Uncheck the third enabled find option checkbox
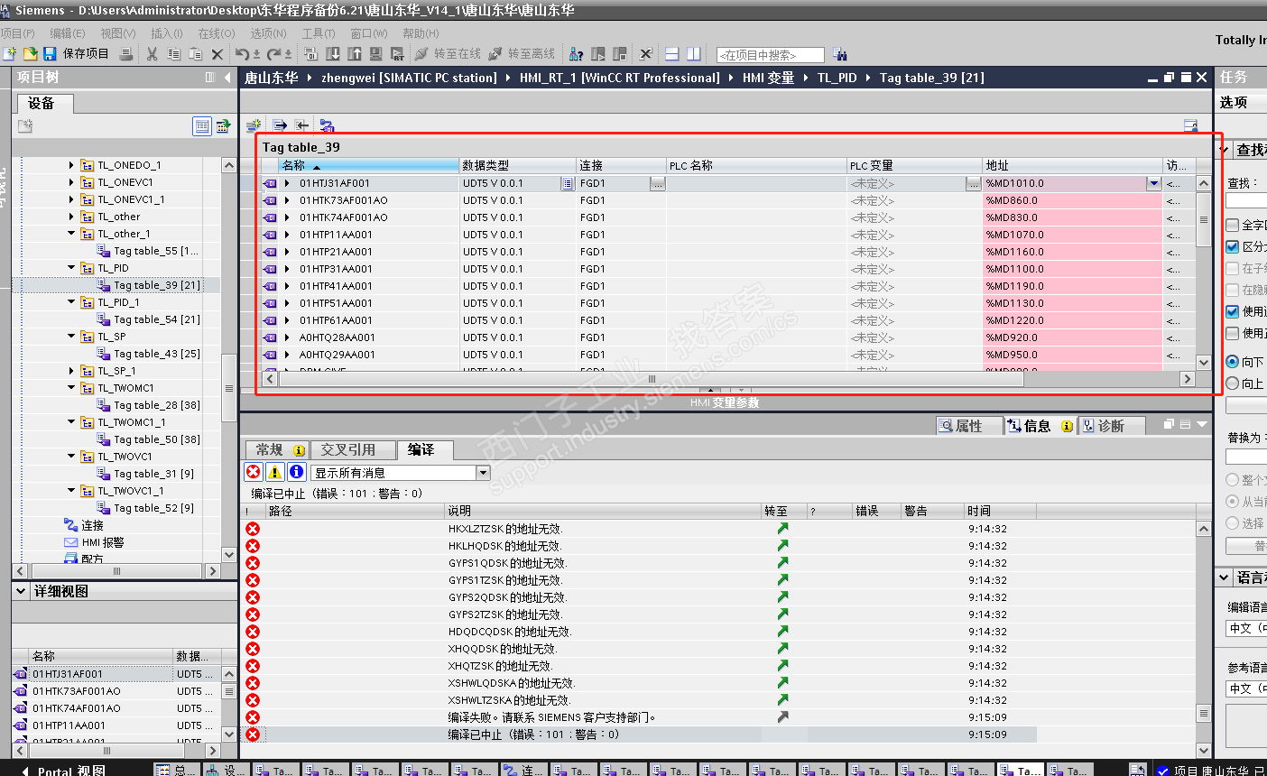 1233,311
